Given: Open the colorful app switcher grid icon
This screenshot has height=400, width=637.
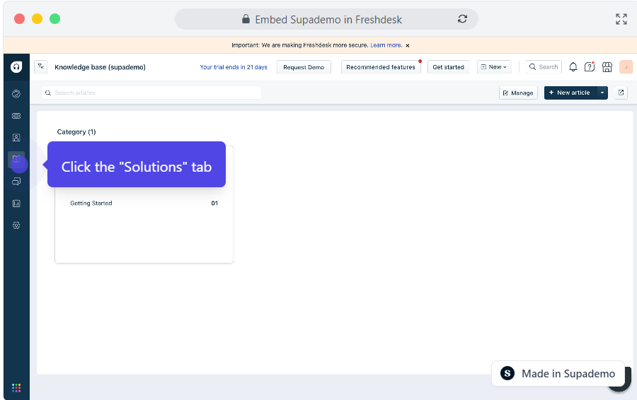Looking at the screenshot, I should tap(16, 388).
